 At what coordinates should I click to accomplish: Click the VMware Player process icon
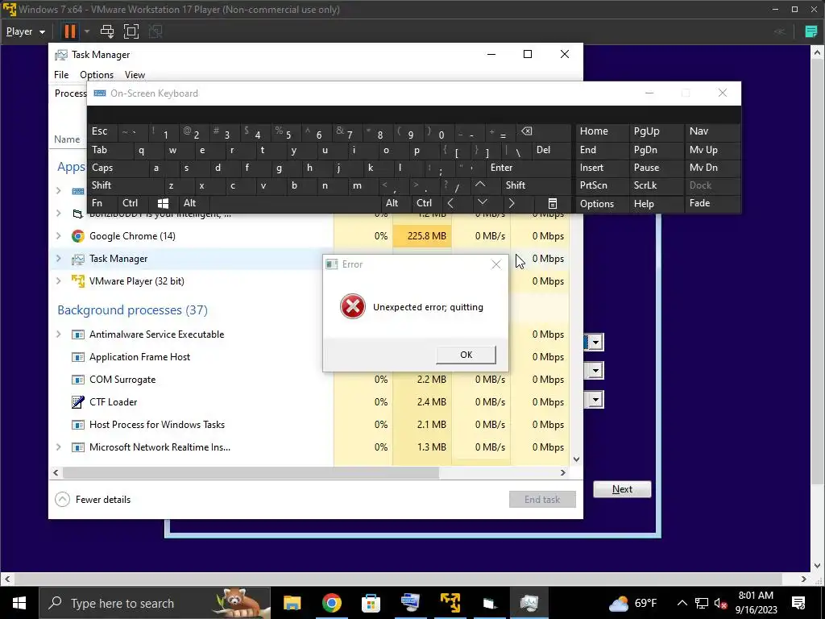(x=78, y=281)
